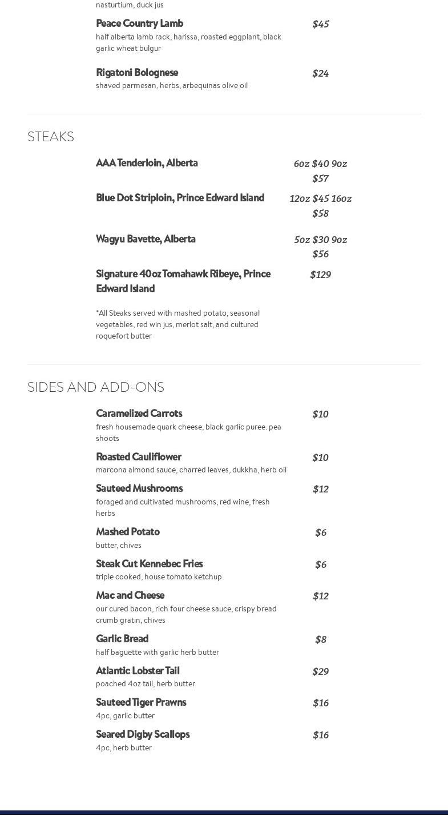448x815 pixels.
Task: Select the Garlic Bread item
Action: [x=122, y=639]
